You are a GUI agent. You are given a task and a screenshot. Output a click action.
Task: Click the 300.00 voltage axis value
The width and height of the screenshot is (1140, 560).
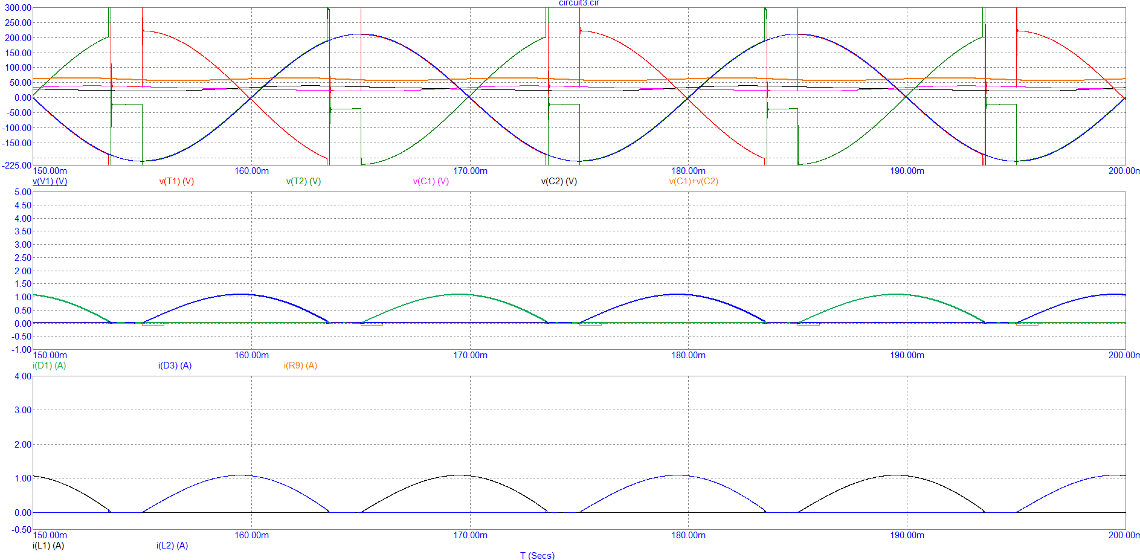(x=18, y=8)
